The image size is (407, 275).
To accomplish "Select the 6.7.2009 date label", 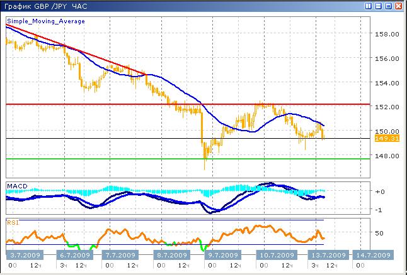I will point(72,255).
